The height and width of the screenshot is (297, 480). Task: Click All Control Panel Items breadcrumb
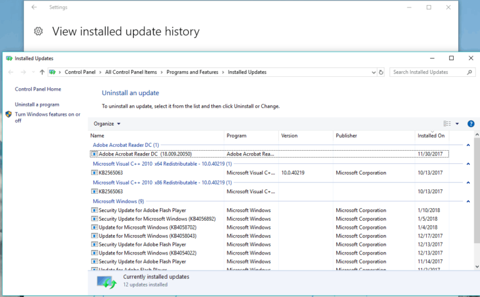tap(131, 72)
